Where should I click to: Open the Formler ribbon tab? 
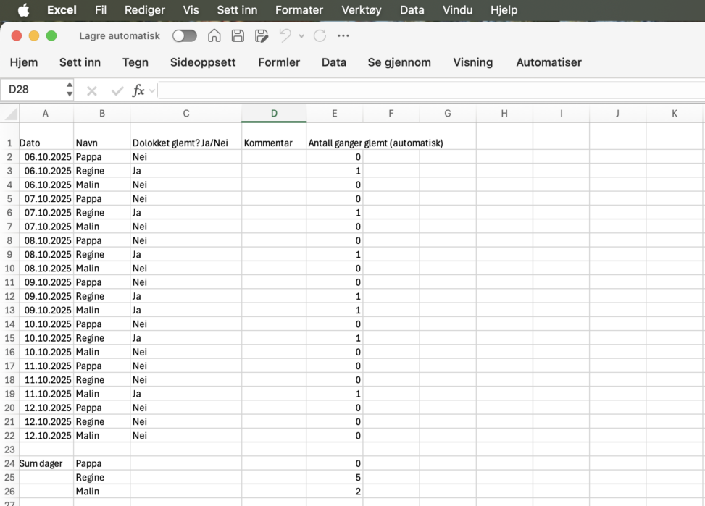point(279,62)
